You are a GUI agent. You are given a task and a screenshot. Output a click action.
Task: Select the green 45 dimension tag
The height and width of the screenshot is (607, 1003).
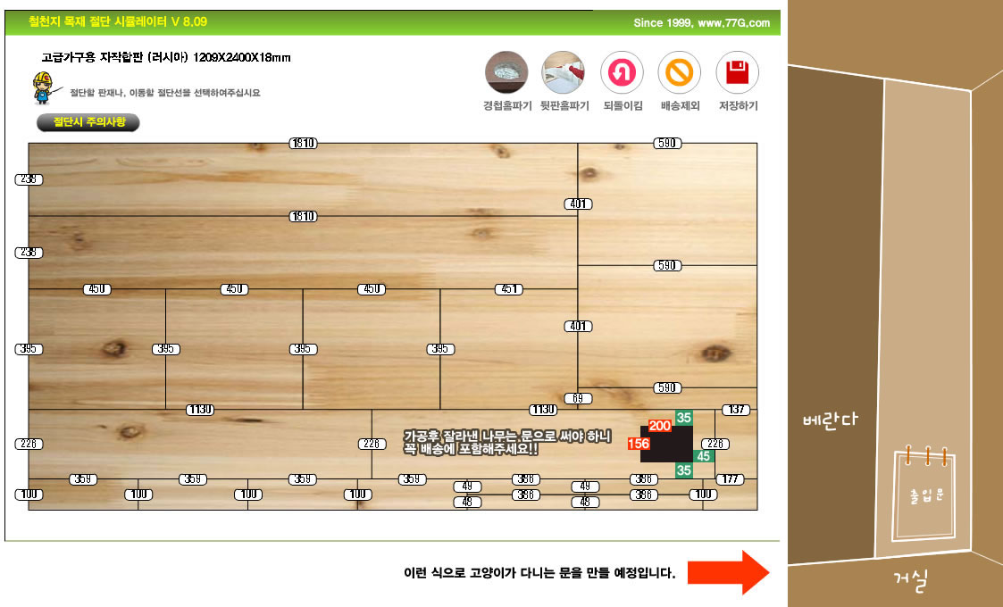pyautogui.click(x=704, y=456)
